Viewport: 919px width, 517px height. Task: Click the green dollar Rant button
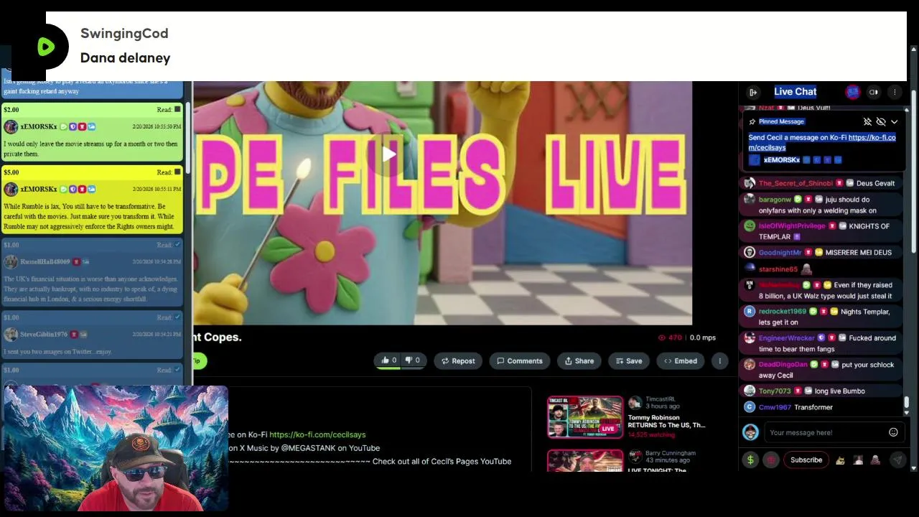coord(750,460)
